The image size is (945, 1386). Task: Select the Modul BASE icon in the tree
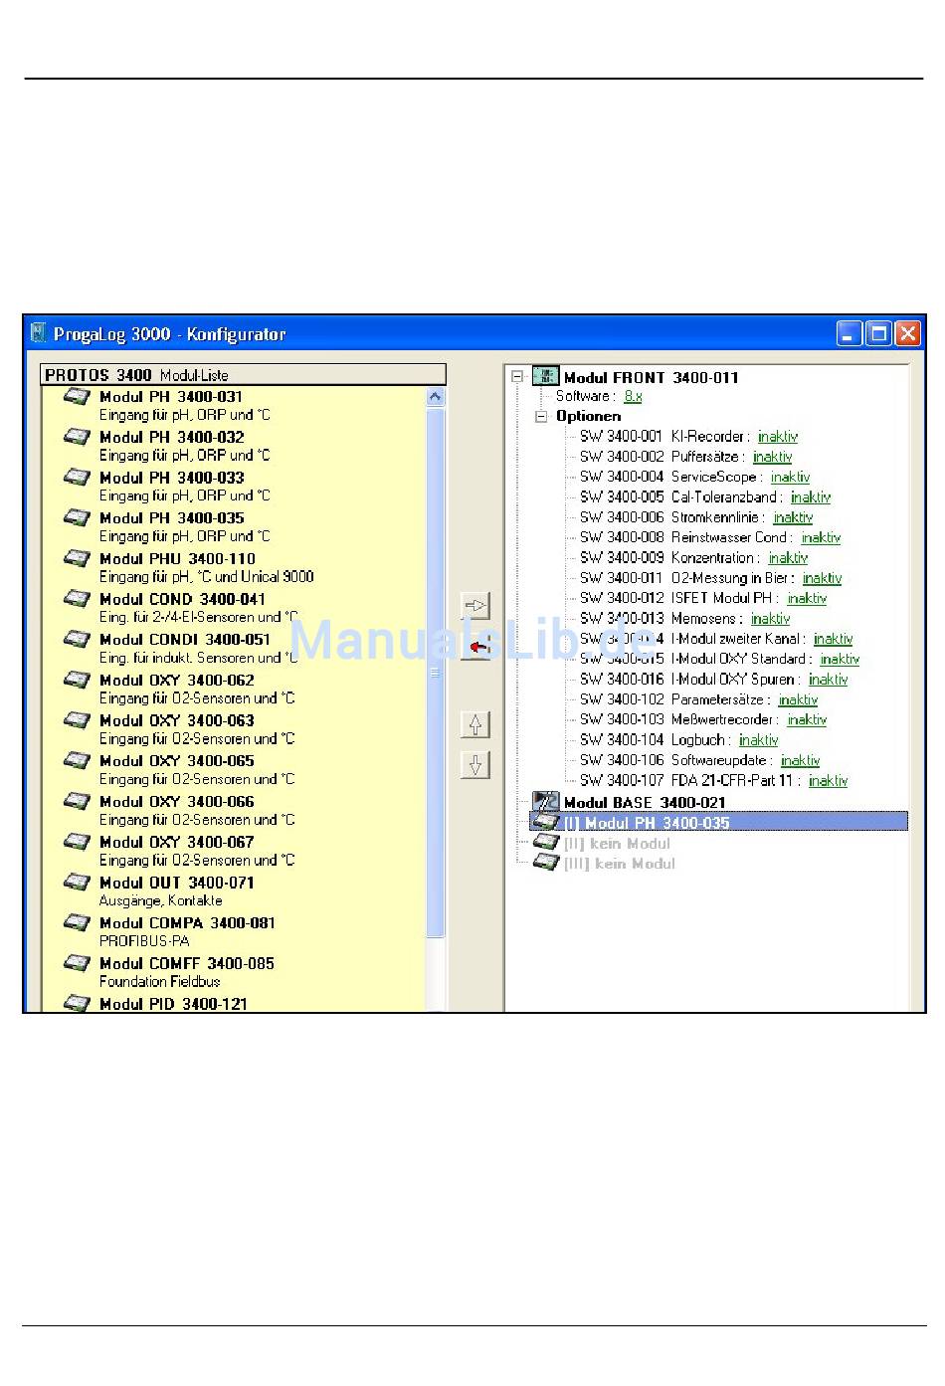(x=545, y=802)
